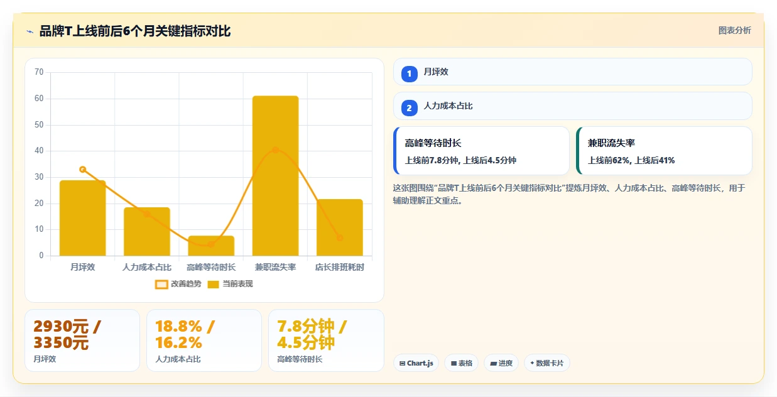The image size is (777, 397).
Task: Click the 18.8% / 16.2% stat card
Action: (x=204, y=340)
